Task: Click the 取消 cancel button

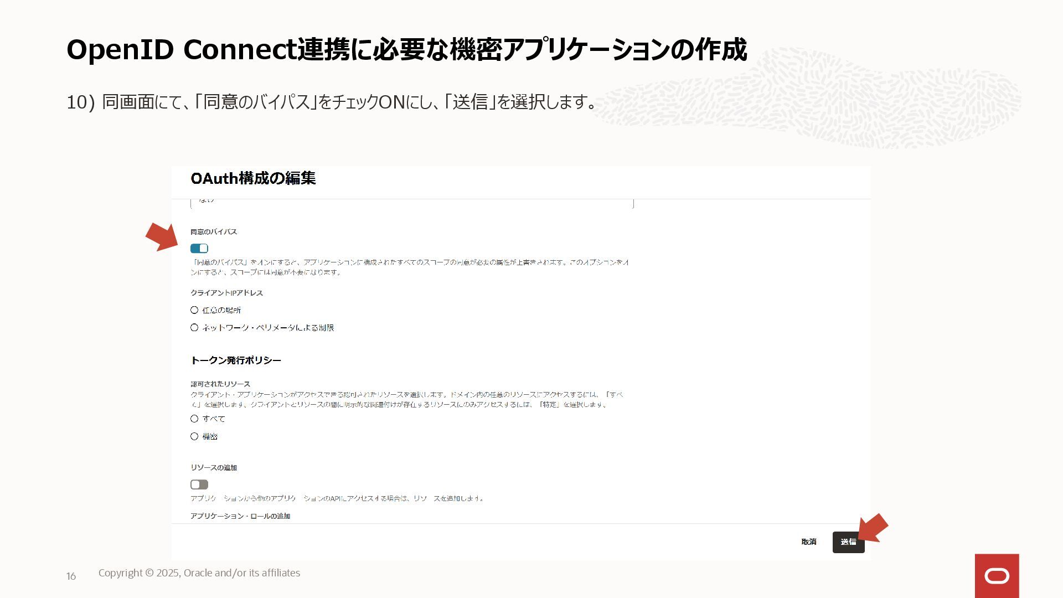Action: click(808, 542)
